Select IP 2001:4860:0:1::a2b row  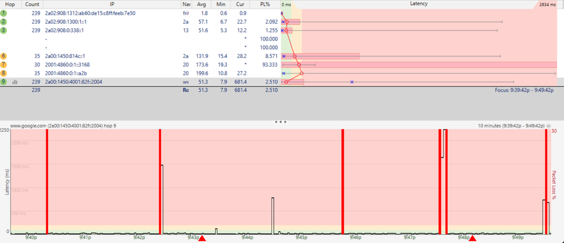point(66,73)
